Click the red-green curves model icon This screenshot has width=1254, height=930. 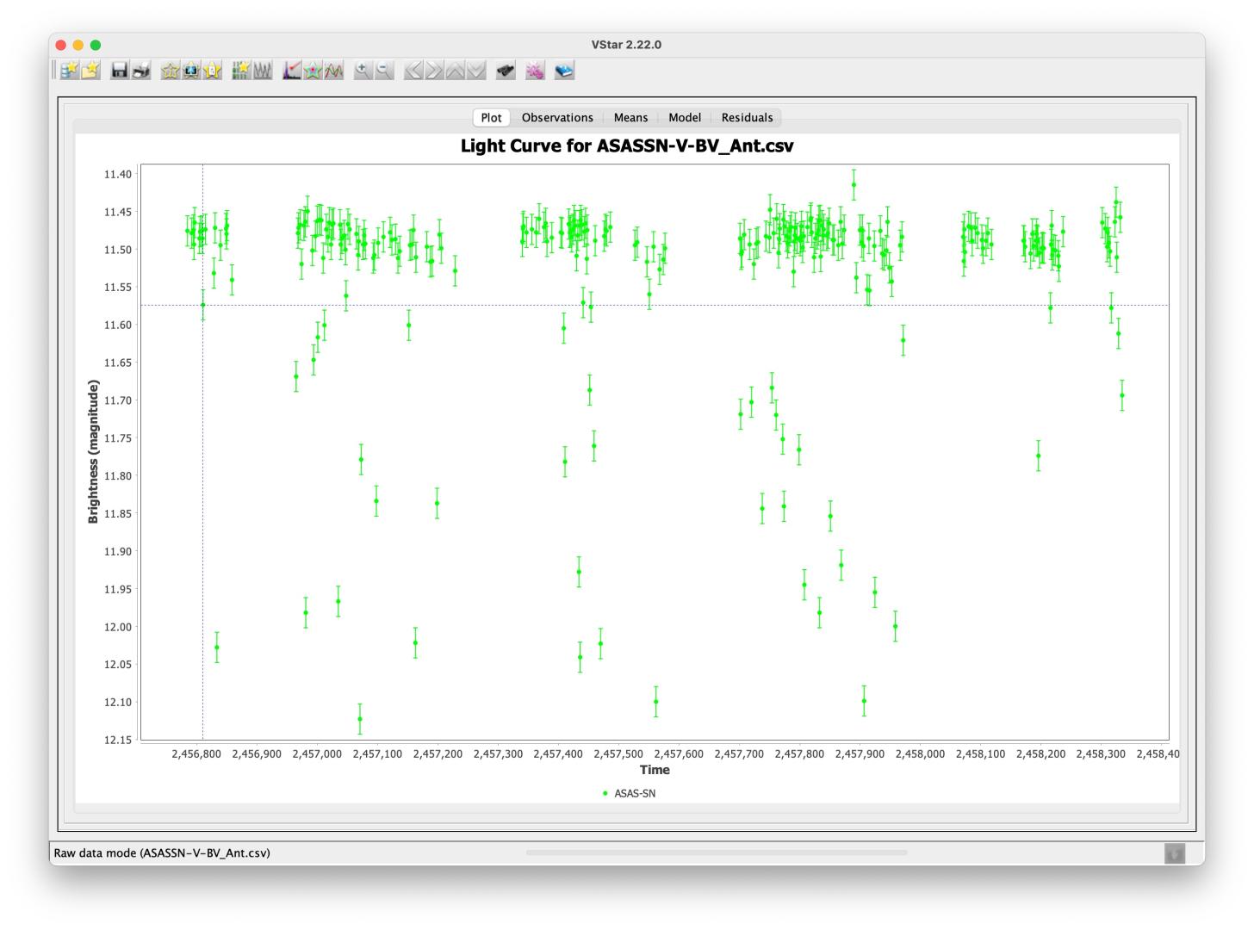pos(333,71)
